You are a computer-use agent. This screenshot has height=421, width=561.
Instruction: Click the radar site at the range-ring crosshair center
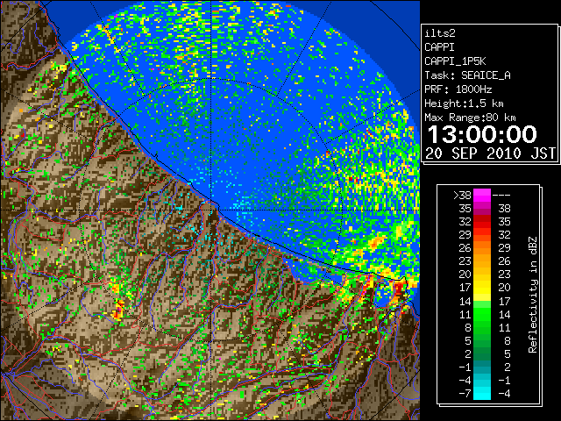coord(211,210)
